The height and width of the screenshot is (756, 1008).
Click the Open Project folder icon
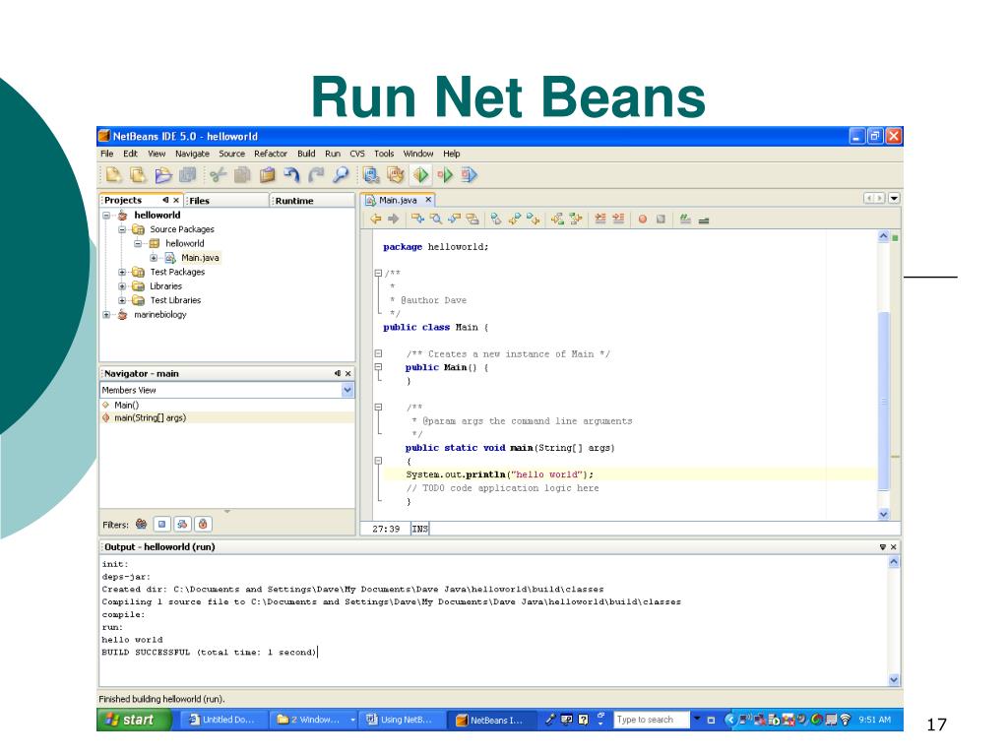click(x=163, y=175)
